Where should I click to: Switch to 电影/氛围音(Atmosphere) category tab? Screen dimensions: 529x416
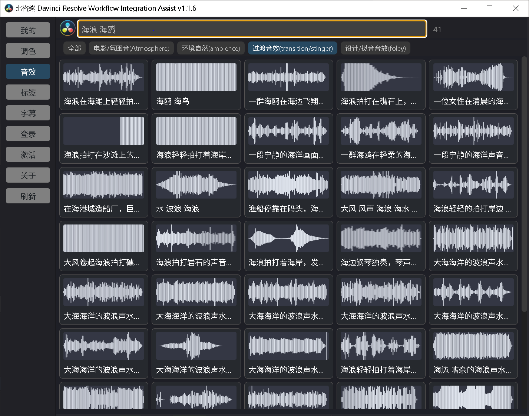(x=131, y=48)
